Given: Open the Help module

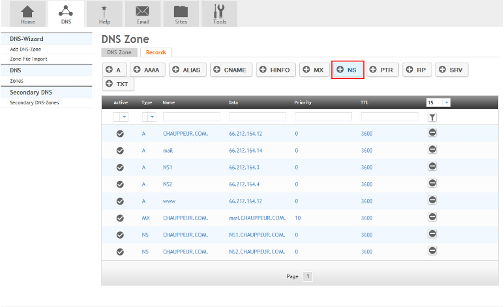Looking at the screenshot, I should tap(104, 14).
